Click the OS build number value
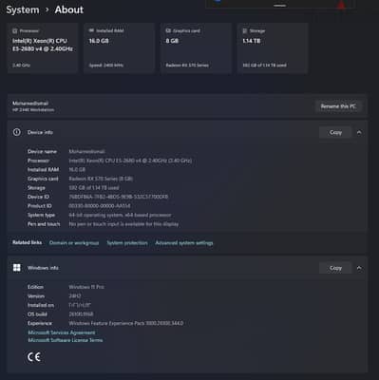 pyautogui.click(x=81, y=314)
